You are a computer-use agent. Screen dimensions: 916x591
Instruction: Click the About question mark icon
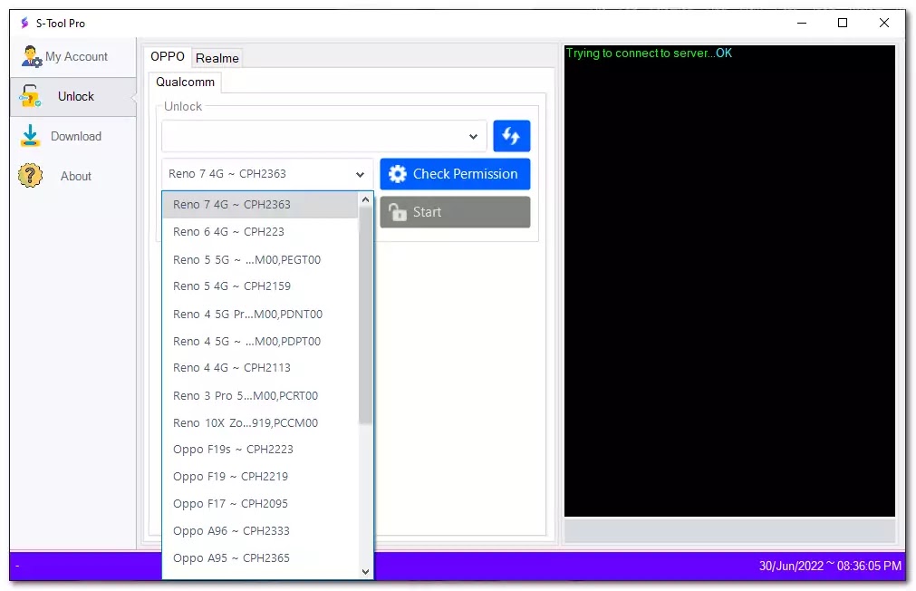click(x=31, y=175)
